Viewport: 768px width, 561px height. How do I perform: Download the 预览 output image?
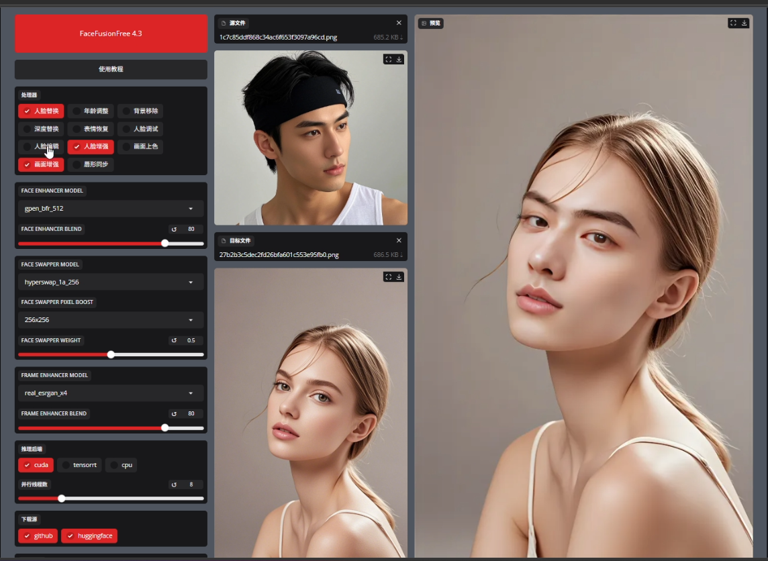[744, 23]
